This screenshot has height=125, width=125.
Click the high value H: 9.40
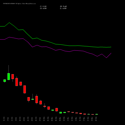coord(63,6)
